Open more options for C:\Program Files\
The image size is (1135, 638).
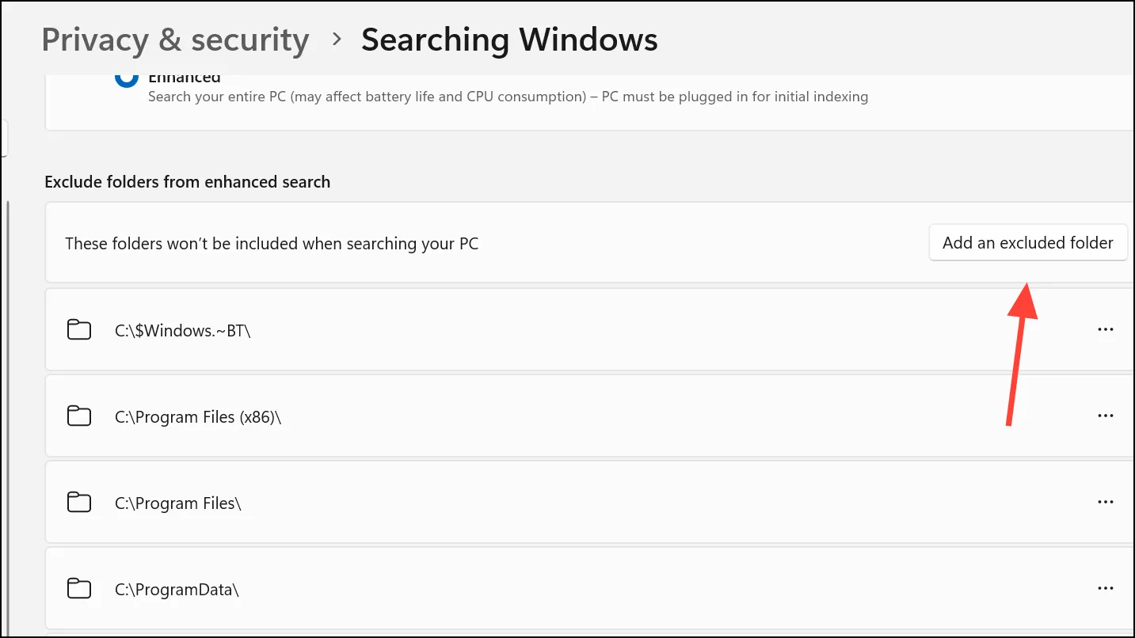pyautogui.click(x=1106, y=502)
